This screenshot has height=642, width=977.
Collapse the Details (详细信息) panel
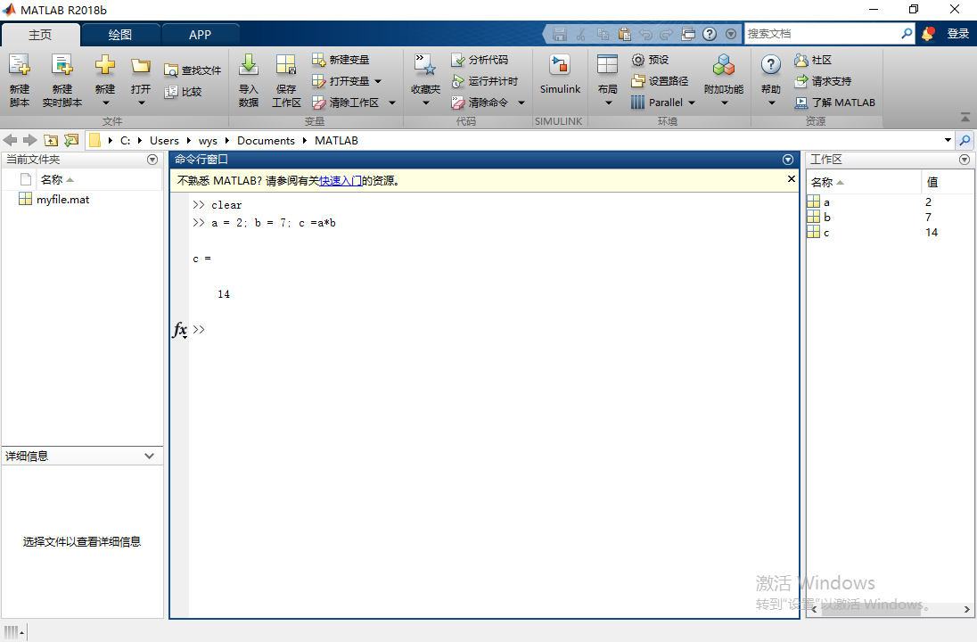tap(149, 456)
